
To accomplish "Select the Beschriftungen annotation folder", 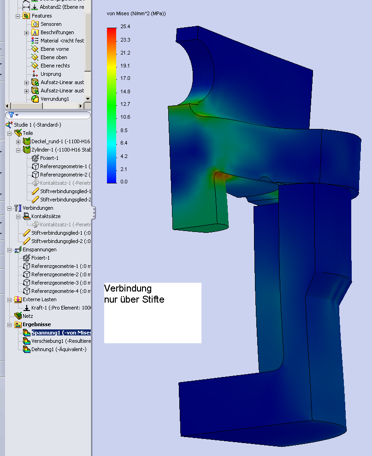I will pyautogui.click(x=57, y=32).
